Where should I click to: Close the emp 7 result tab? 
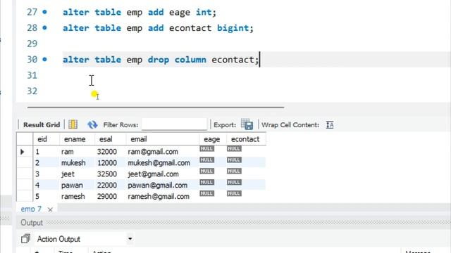pos(50,209)
